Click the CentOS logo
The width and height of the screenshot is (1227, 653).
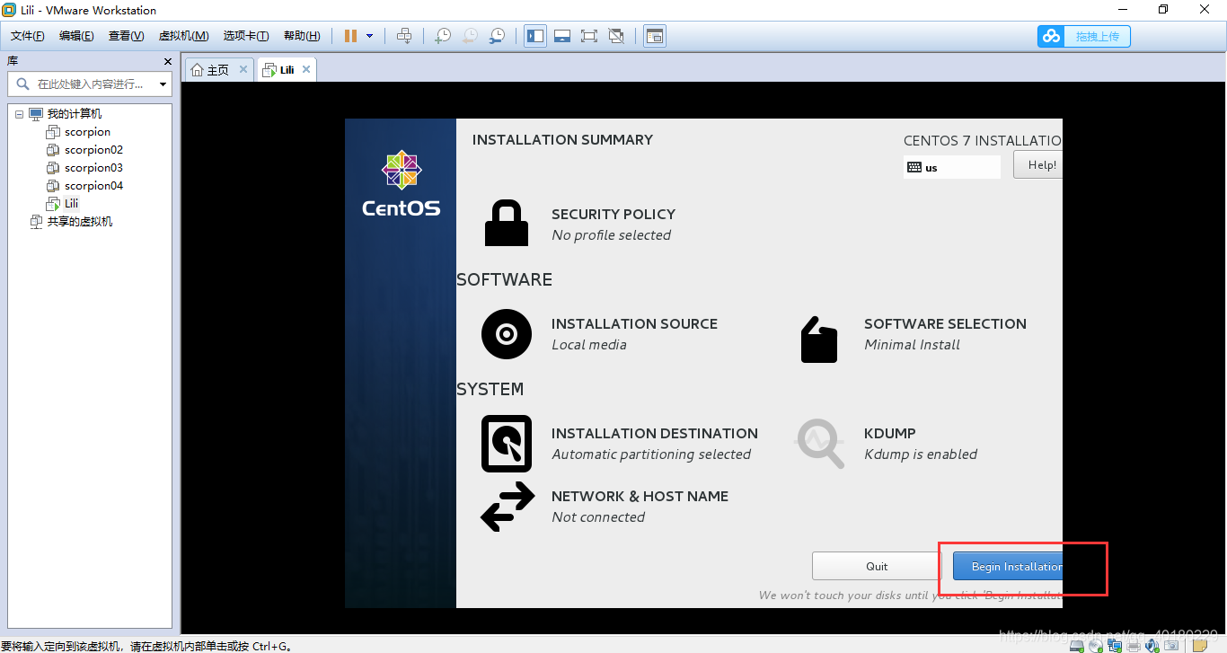pos(402,185)
